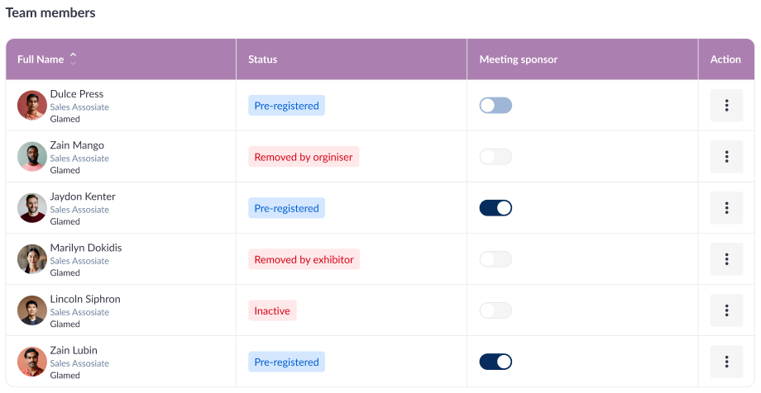Open three-dot menu for Zain Lubin
The width and height of the screenshot is (761, 393).
[726, 362]
